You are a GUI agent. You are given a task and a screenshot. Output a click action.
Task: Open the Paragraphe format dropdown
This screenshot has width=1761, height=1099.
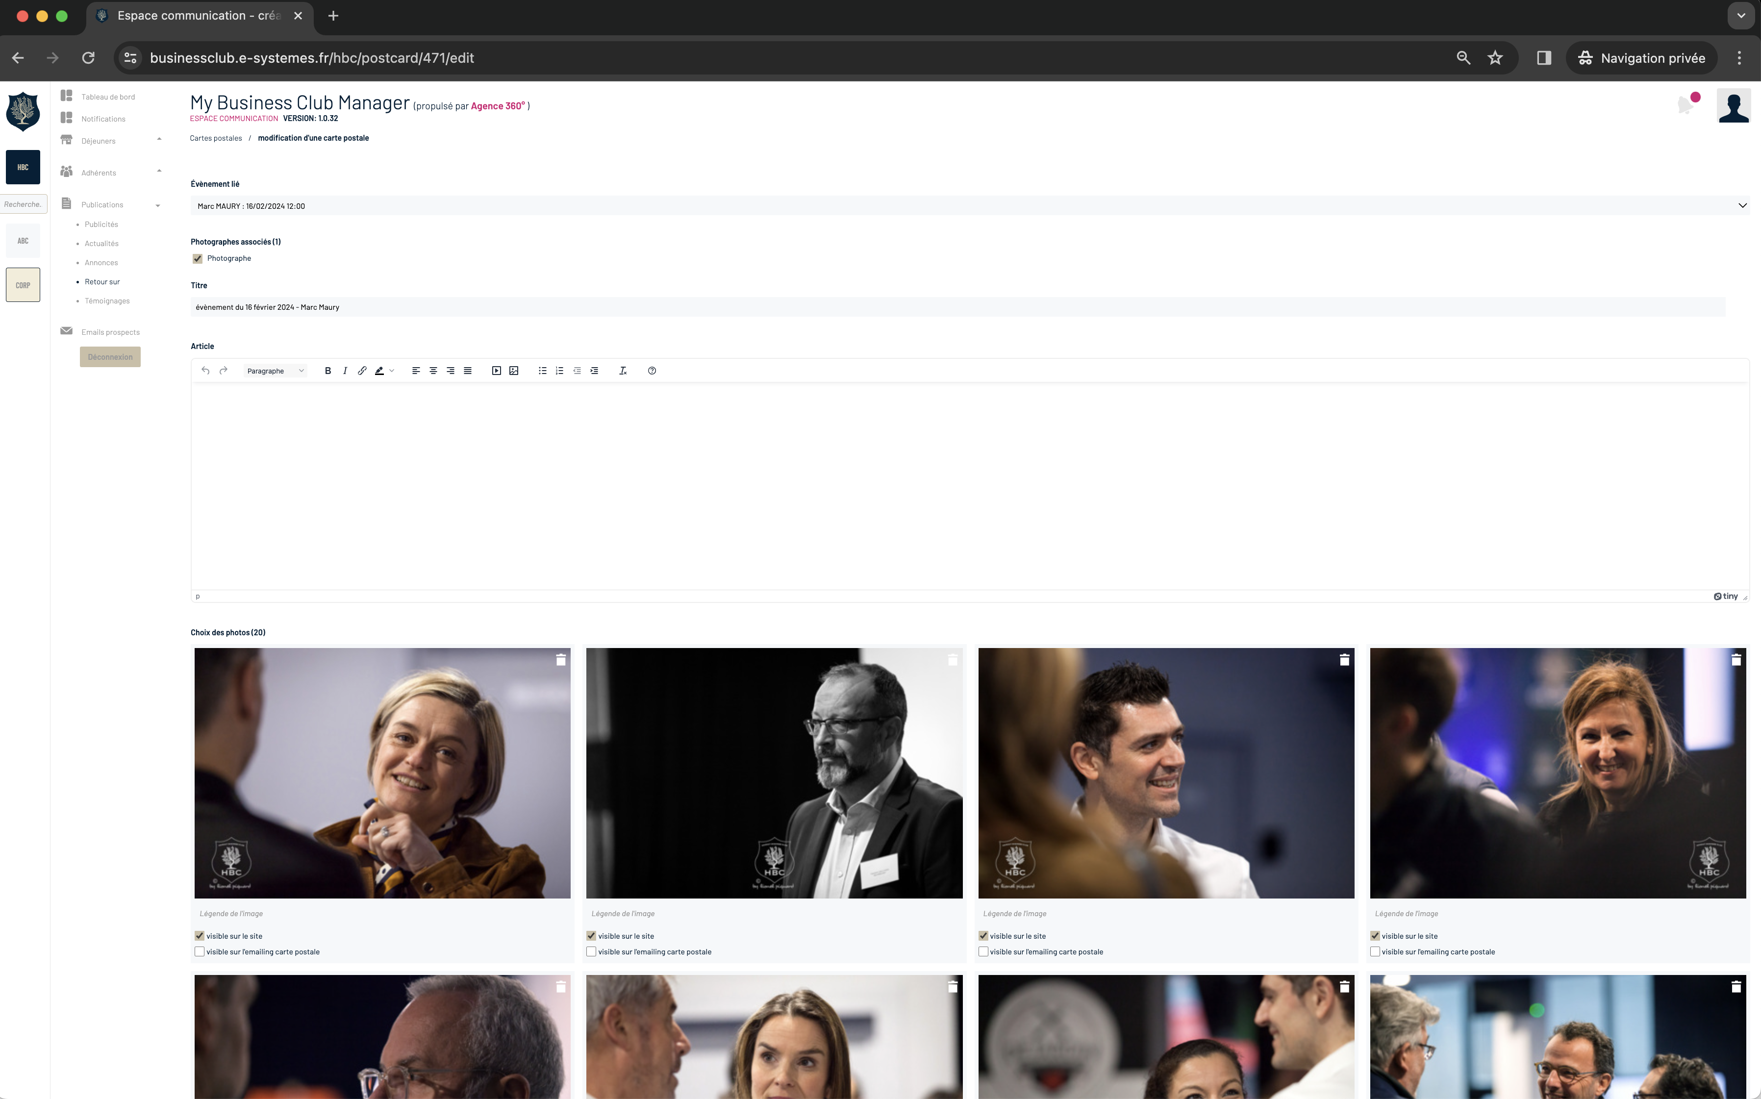tap(275, 371)
